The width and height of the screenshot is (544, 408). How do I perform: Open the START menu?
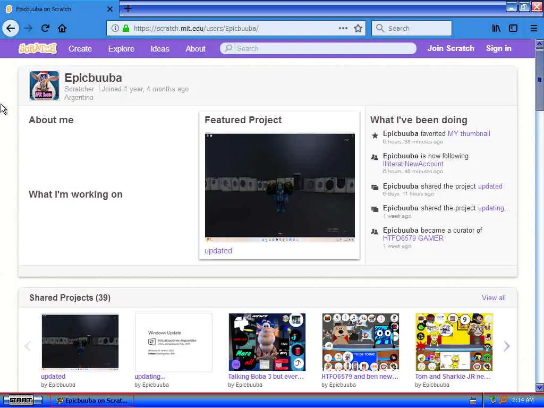tap(22, 401)
